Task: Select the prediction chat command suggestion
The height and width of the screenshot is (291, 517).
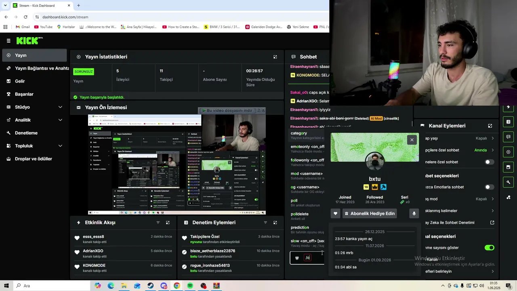Action: tap(308, 230)
